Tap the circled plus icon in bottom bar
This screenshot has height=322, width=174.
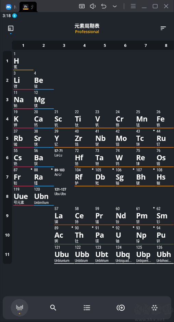pos(121,308)
